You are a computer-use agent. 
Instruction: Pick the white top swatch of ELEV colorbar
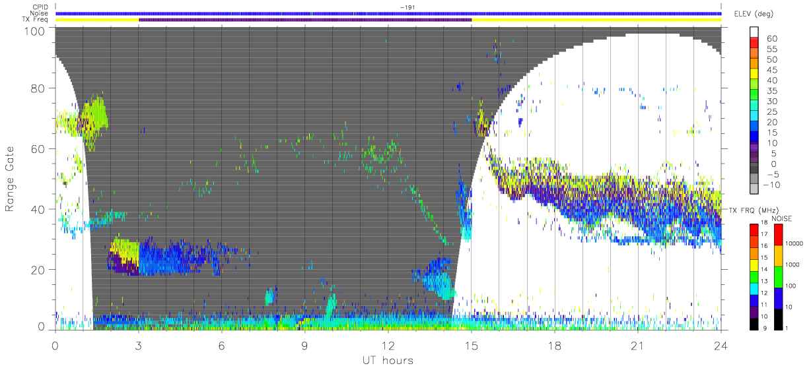pos(755,32)
